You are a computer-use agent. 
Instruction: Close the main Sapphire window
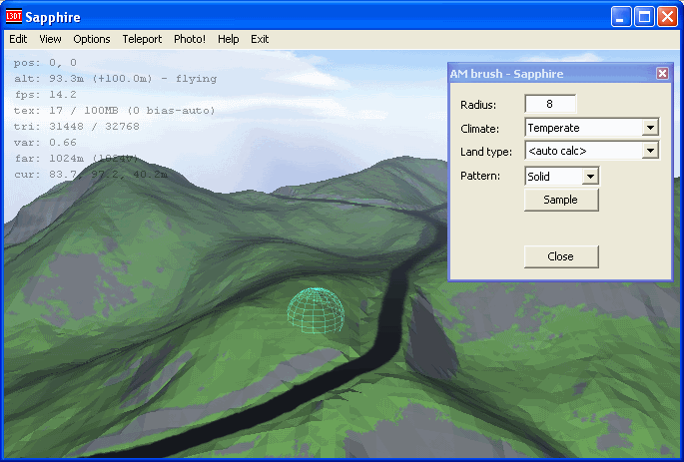click(667, 16)
